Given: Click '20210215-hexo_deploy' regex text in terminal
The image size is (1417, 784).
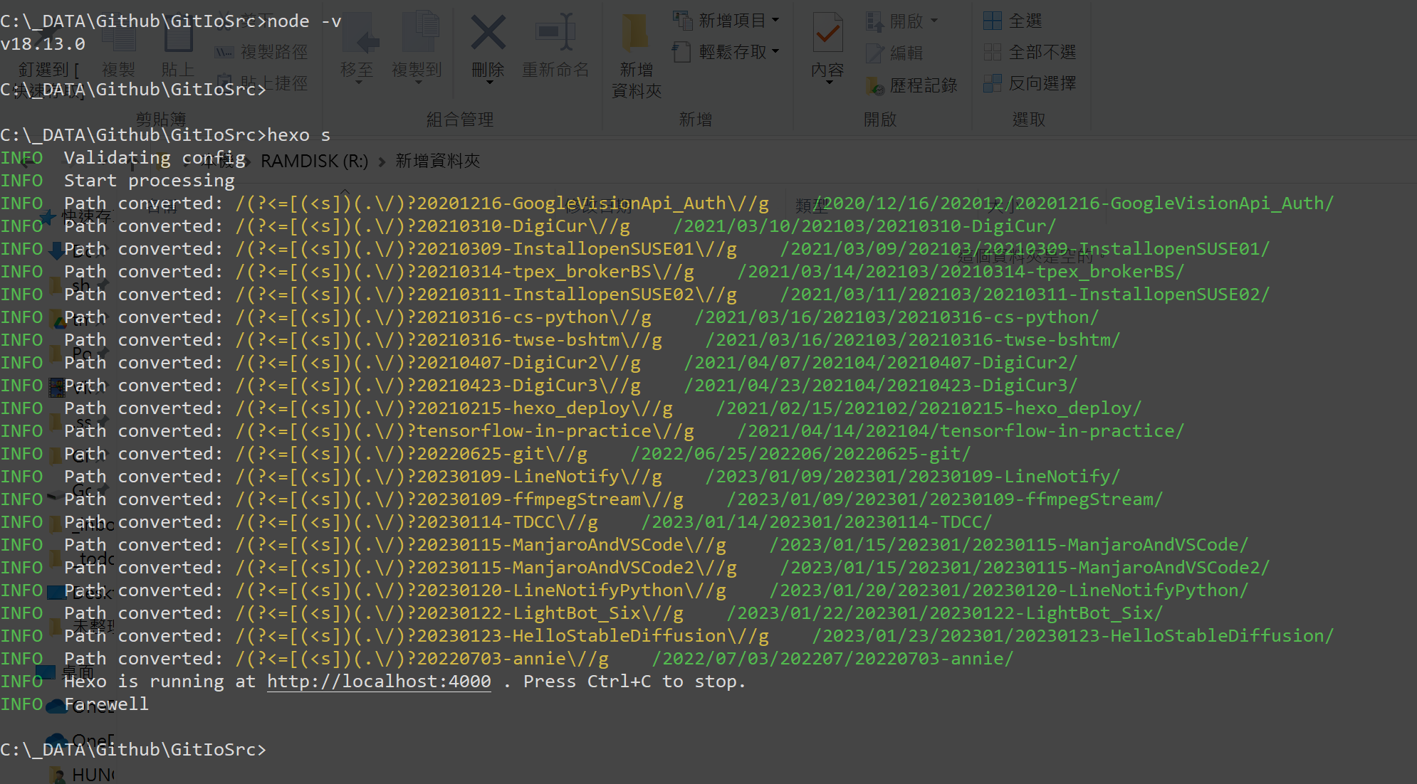Looking at the screenshot, I should 523,408.
